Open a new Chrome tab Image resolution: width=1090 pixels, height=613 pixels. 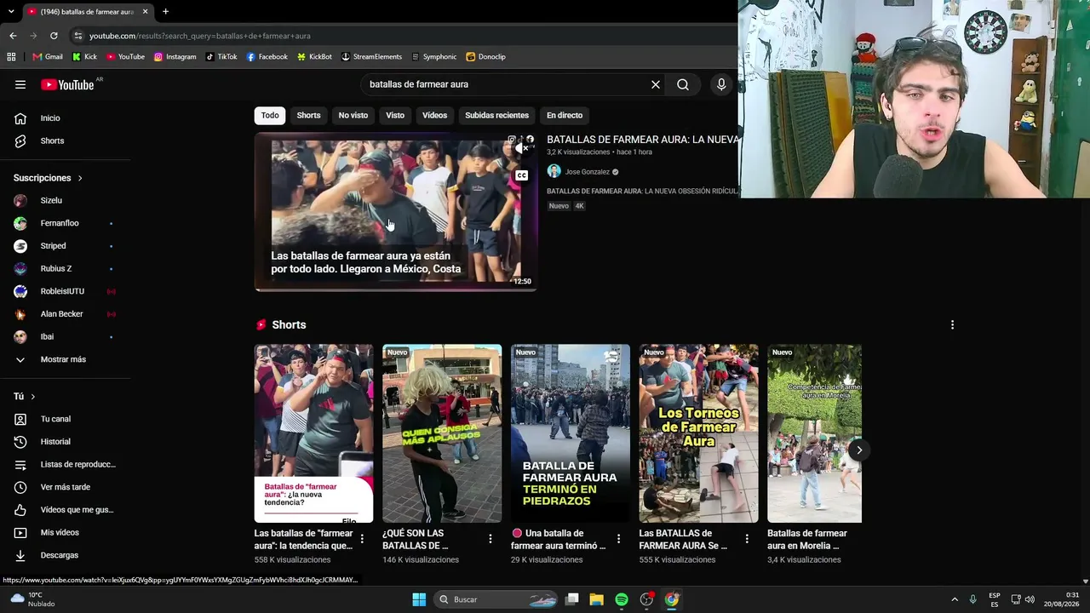[165, 12]
